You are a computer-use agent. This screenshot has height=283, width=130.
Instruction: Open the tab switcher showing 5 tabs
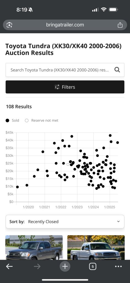point(92,266)
